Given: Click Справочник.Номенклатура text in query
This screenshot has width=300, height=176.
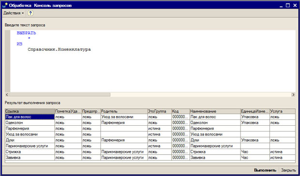Looking at the screenshot, I should pyautogui.click(x=59, y=49).
